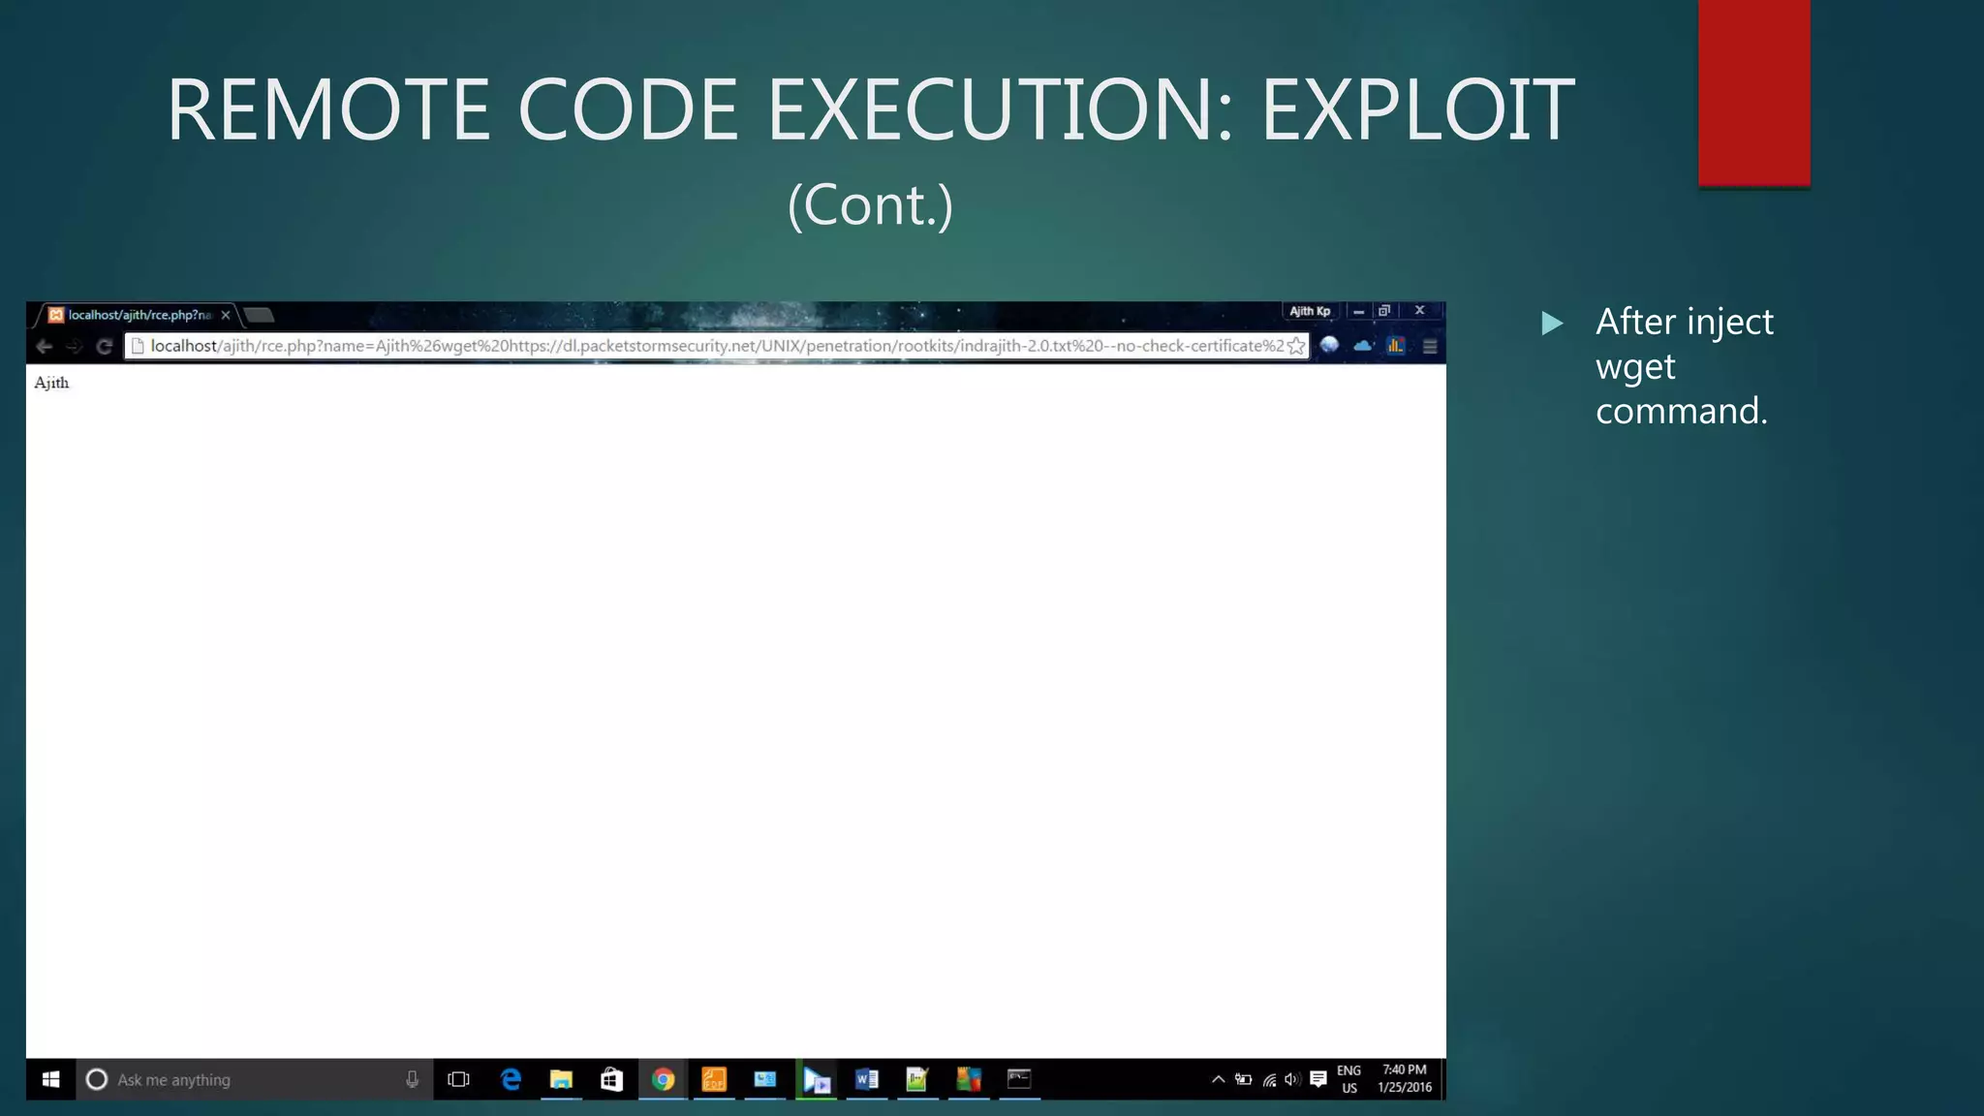The image size is (1984, 1116).
Task: Open a new tab in Chrome
Action: (259, 315)
